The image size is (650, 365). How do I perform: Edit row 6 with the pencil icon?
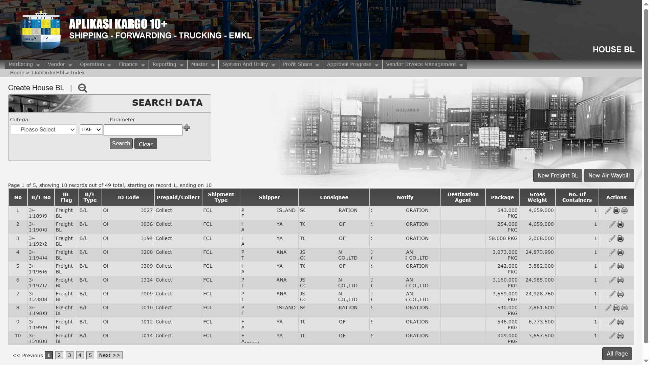pos(612,280)
